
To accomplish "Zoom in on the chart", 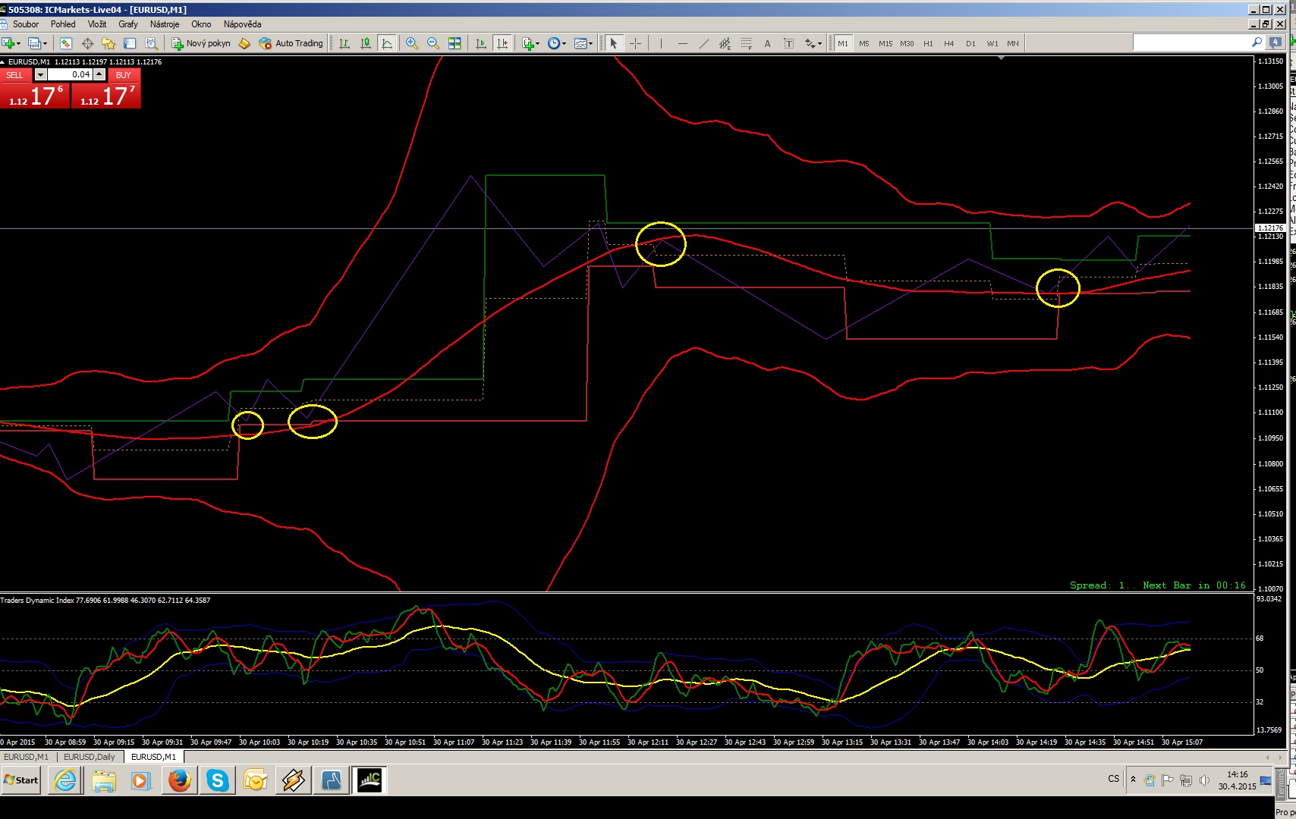I will pyautogui.click(x=412, y=43).
